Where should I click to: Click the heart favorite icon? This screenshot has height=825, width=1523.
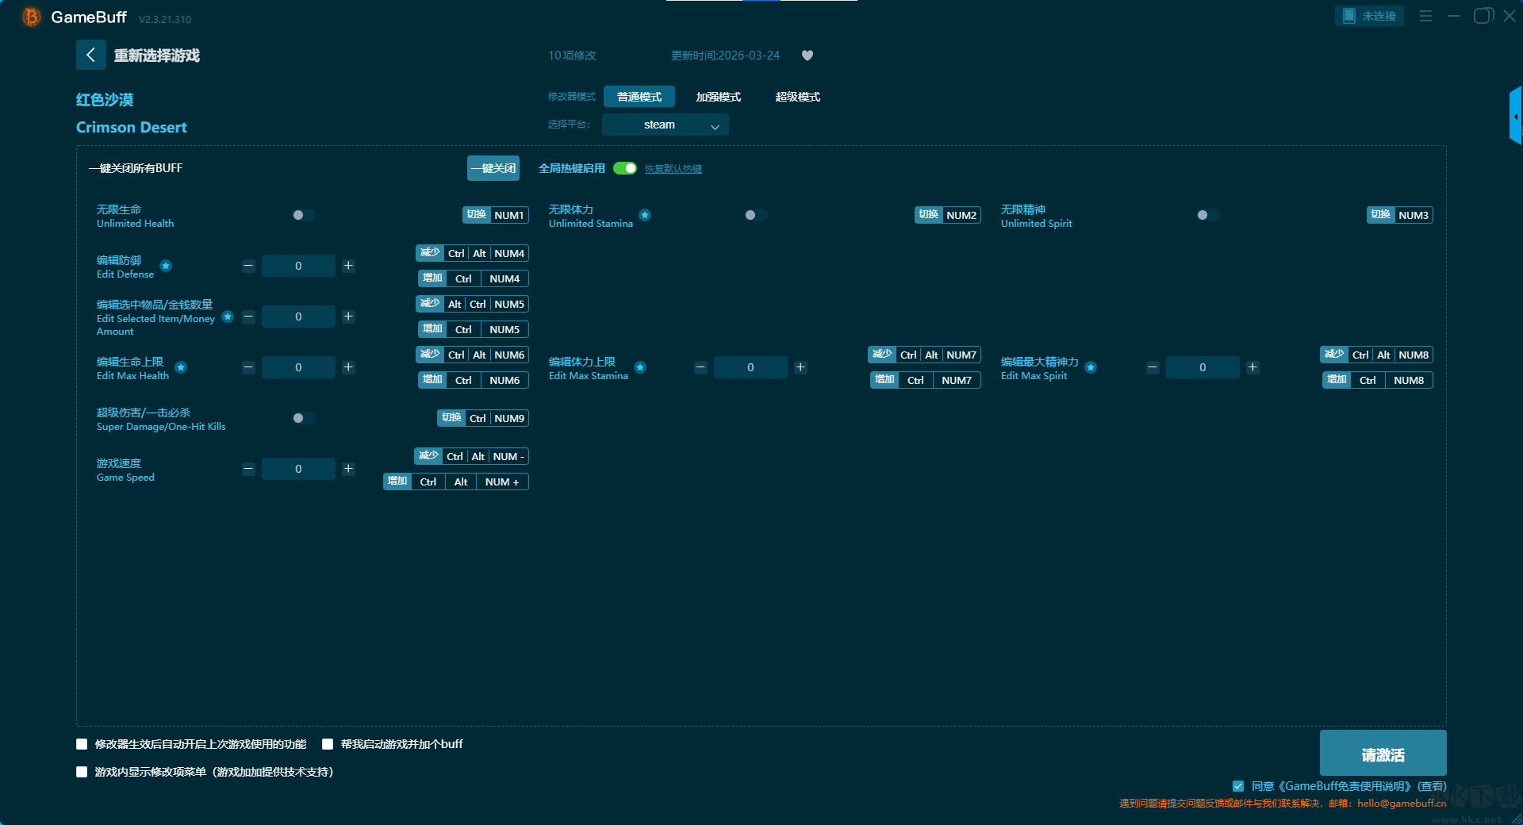(x=808, y=56)
